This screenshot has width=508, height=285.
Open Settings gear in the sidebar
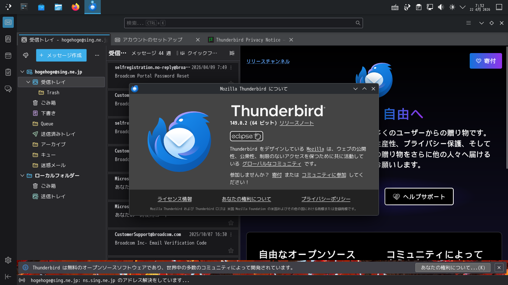point(8,260)
